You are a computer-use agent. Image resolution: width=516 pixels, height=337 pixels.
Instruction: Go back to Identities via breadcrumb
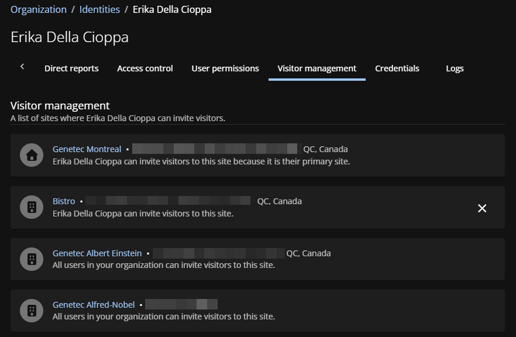pos(99,9)
